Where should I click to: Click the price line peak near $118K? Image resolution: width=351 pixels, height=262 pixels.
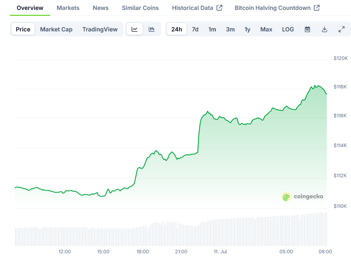315,86
